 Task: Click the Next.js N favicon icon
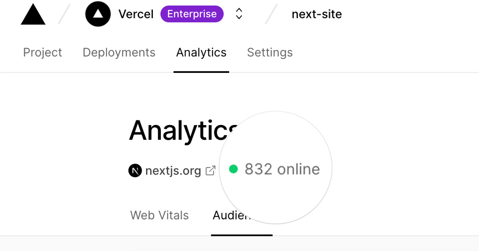[135, 171]
